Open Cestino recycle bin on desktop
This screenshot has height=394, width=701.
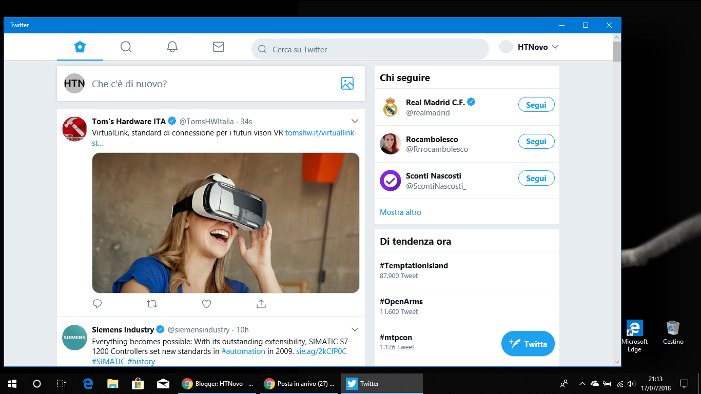click(x=673, y=333)
